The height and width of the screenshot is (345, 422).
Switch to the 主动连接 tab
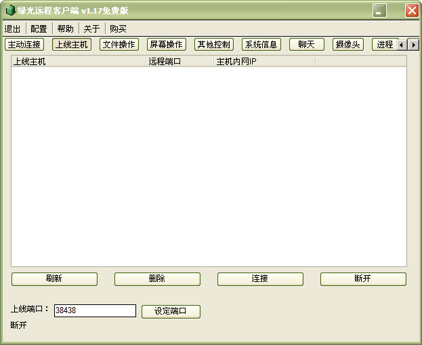coord(24,45)
